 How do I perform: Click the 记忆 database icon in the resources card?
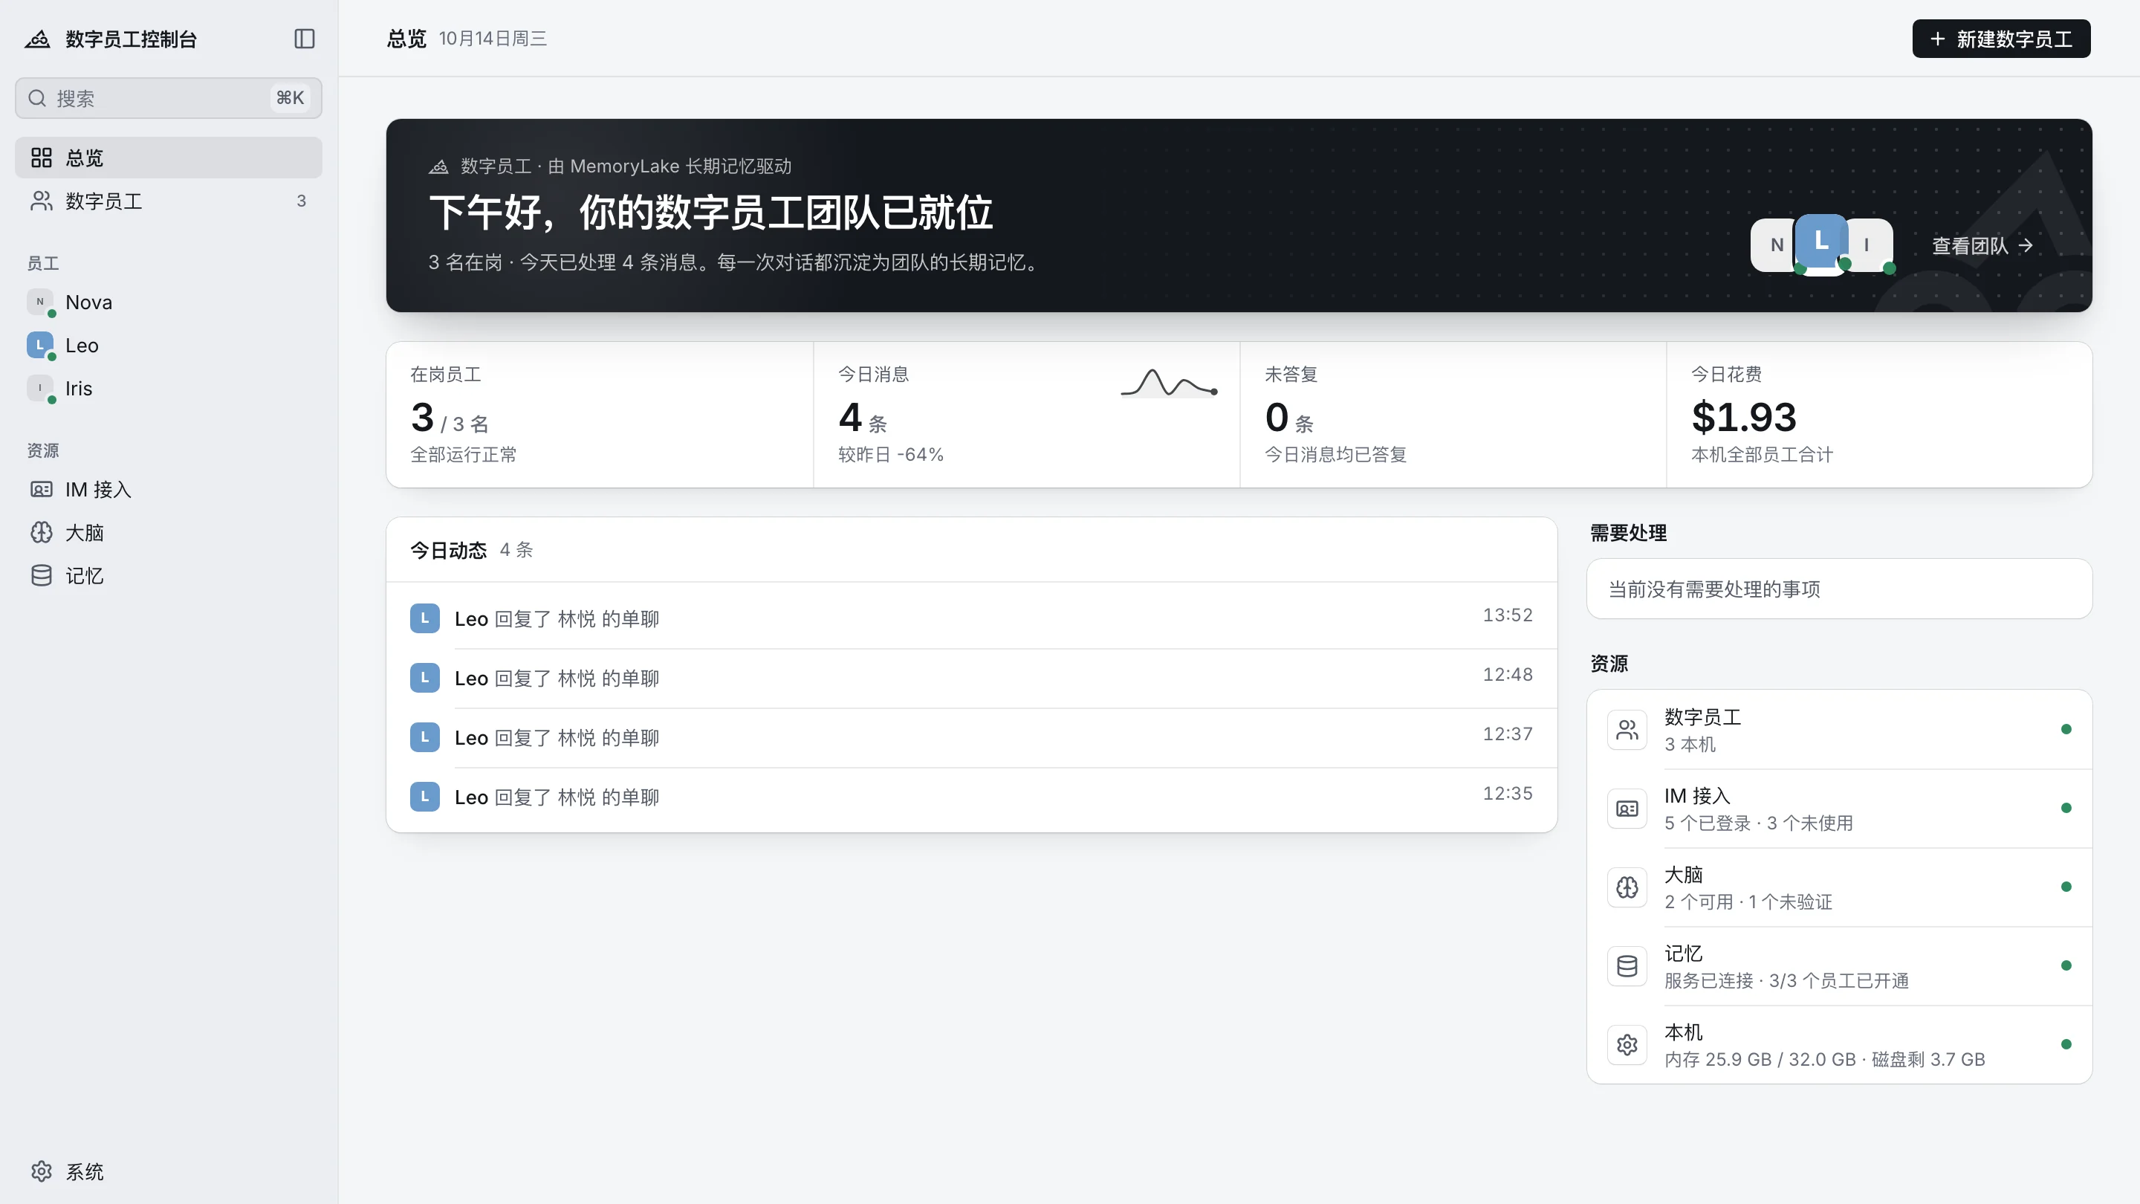[x=1627, y=965]
